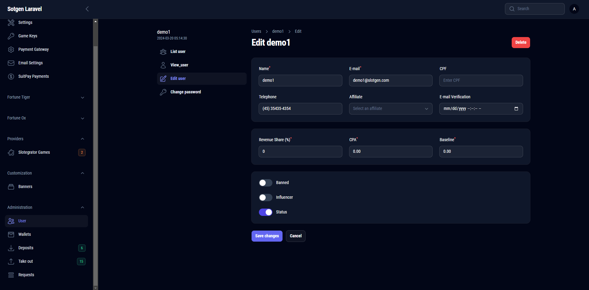The image size is (589, 290).
Task: Click the Slotegrator Games puzzle icon
Action: tap(11, 153)
